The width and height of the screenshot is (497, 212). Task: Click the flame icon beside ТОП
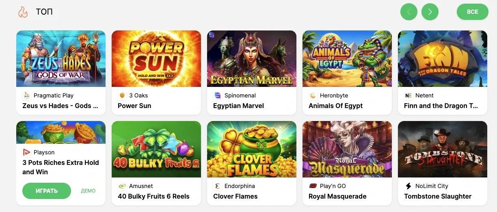tap(23, 12)
